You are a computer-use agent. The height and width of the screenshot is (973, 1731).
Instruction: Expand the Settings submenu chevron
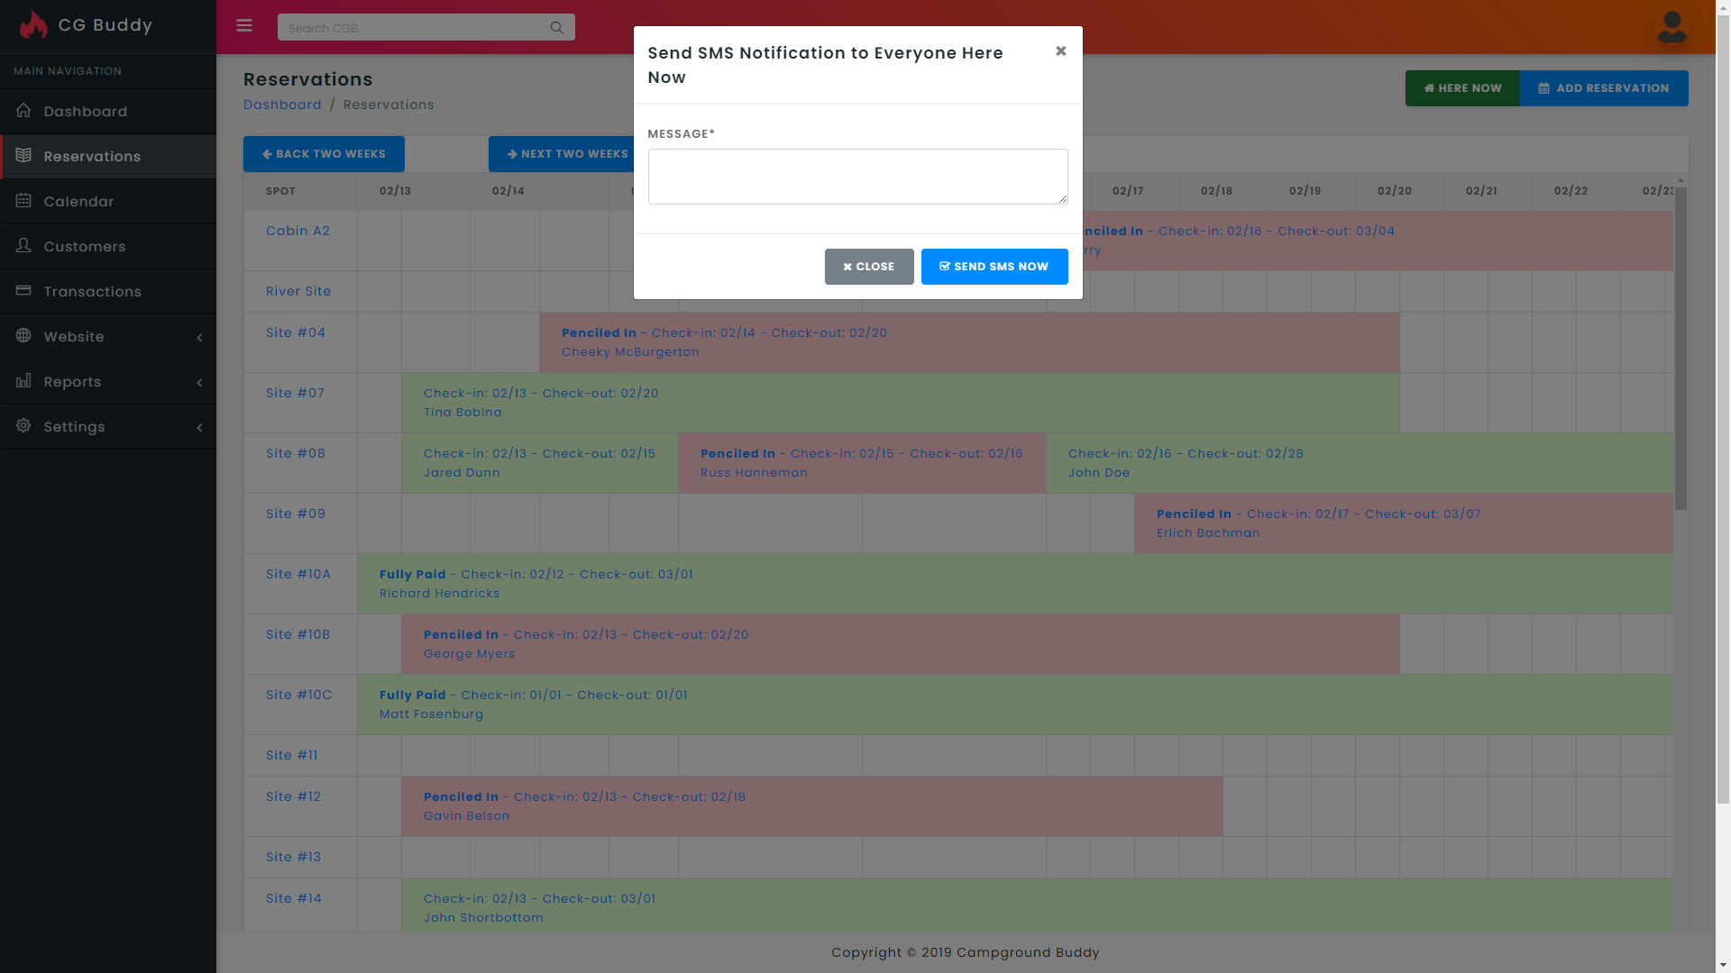pyautogui.click(x=199, y=427)
